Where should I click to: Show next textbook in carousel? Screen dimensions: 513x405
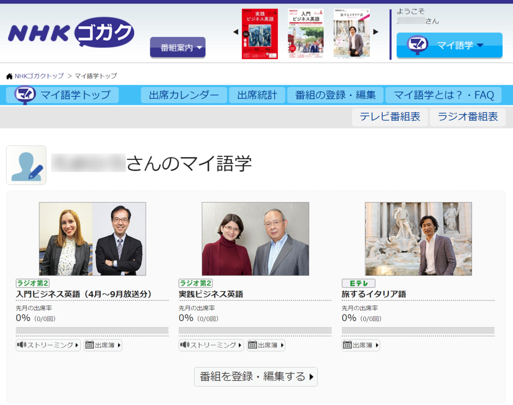click(x=376, y=32)
